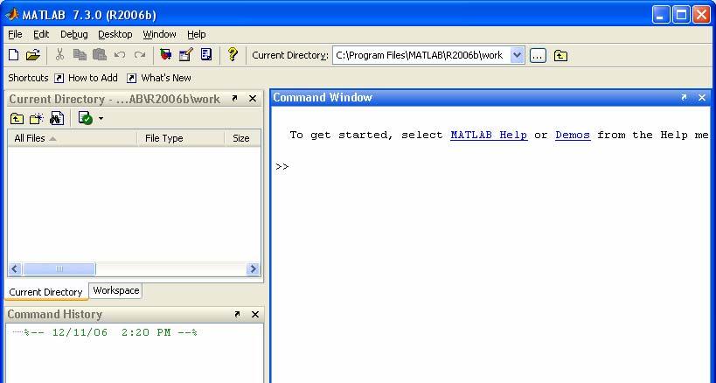716x383 pixels.
Task: Click the Shortcuts toolbar label
Action: [28, 78]
